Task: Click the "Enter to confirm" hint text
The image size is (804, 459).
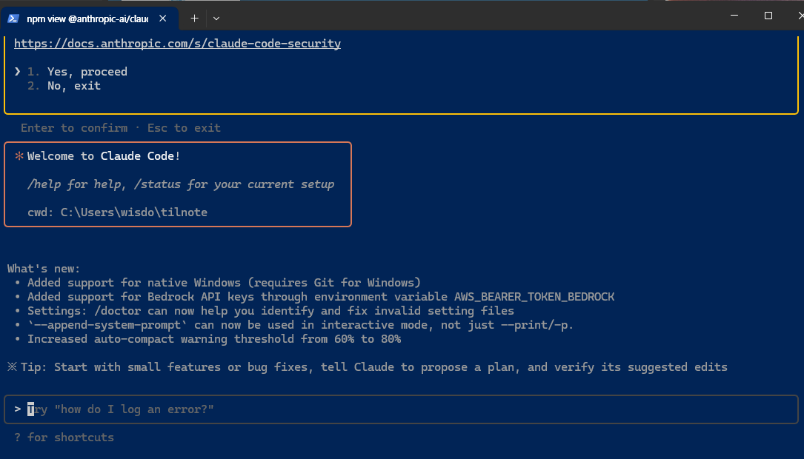Action: click(73, 128)
